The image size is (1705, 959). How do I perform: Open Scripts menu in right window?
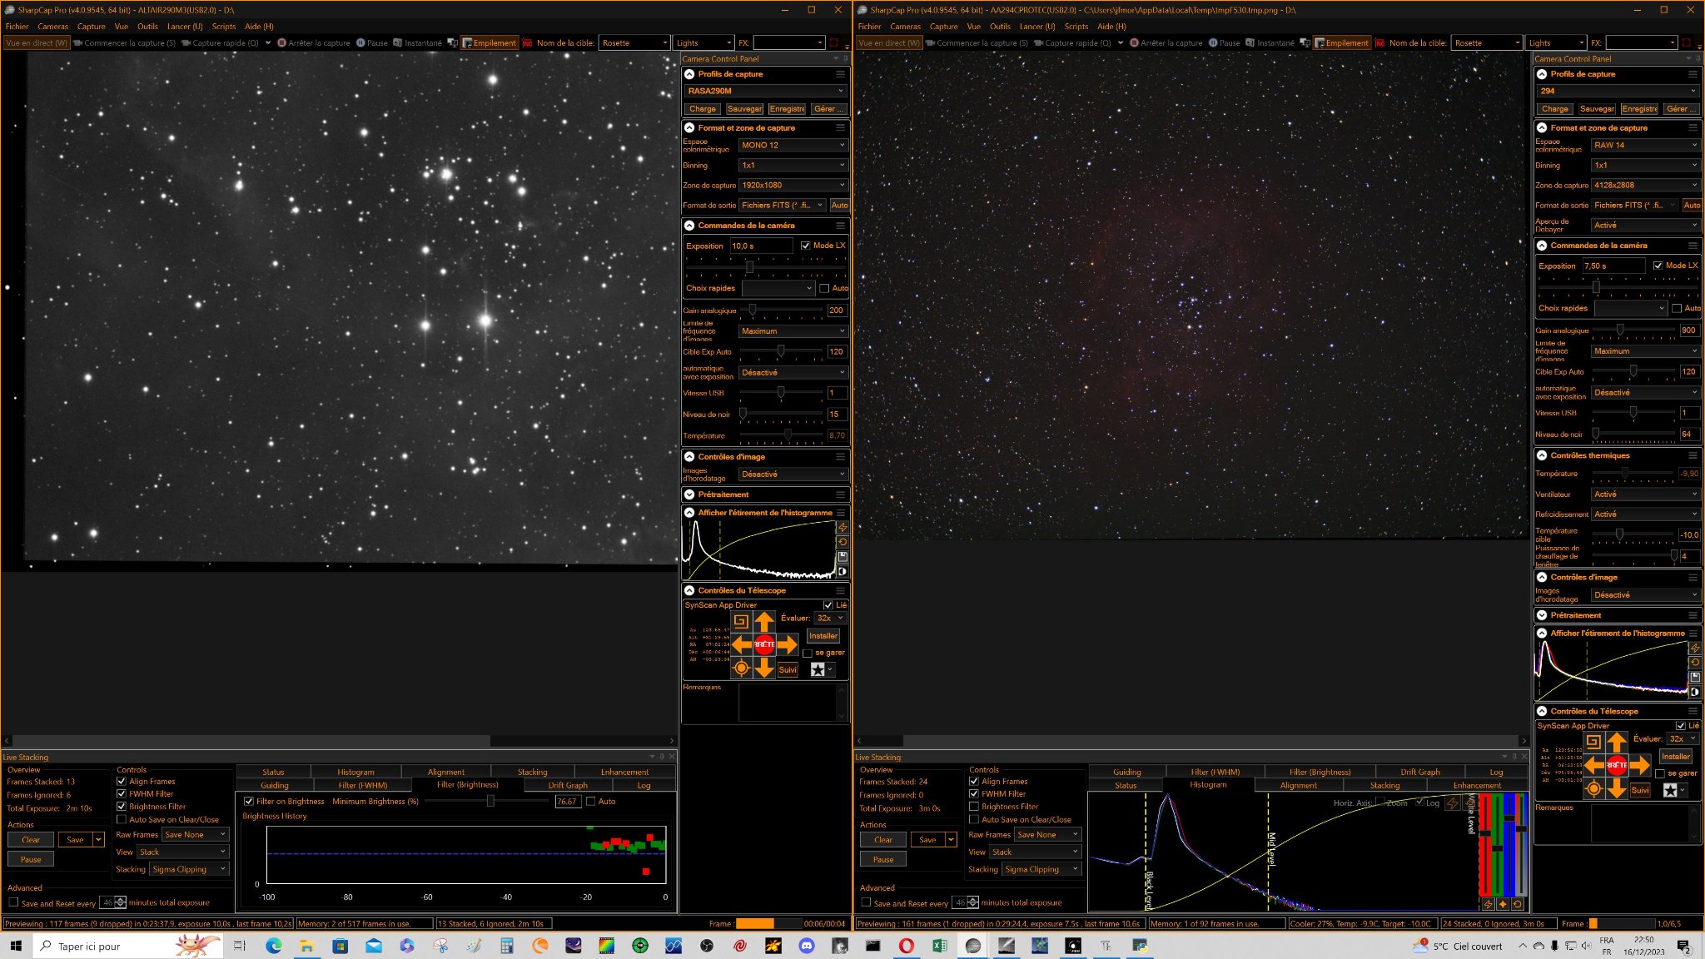pyautogui.click(x=1076, y=27)
